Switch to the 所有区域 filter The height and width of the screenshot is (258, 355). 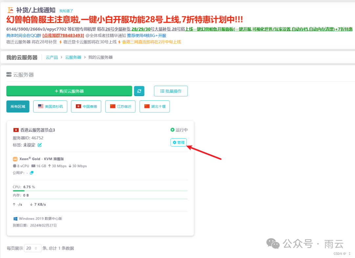[17, 106]
